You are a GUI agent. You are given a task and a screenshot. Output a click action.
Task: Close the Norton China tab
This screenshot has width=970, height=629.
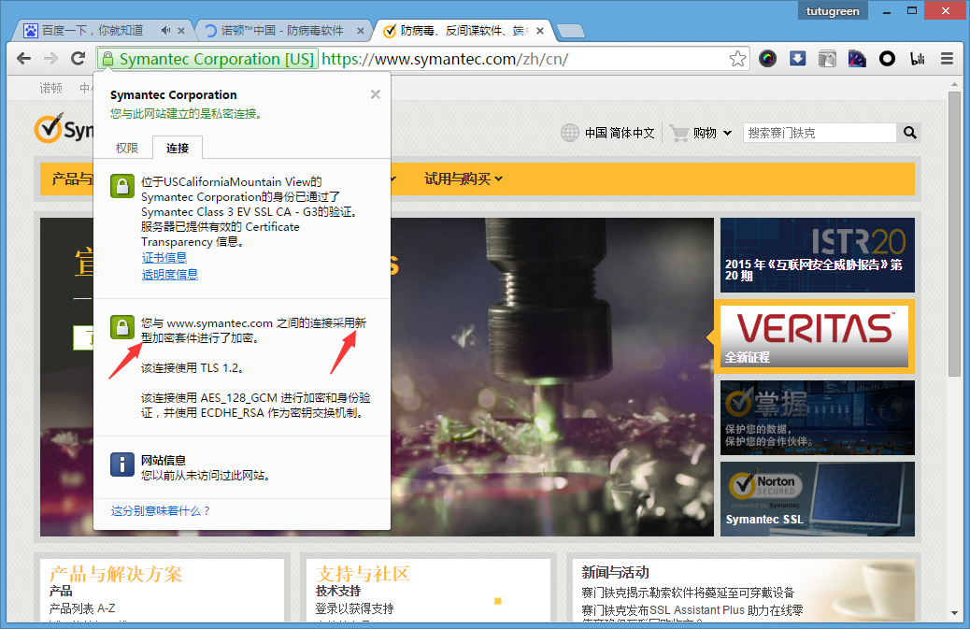361,30
